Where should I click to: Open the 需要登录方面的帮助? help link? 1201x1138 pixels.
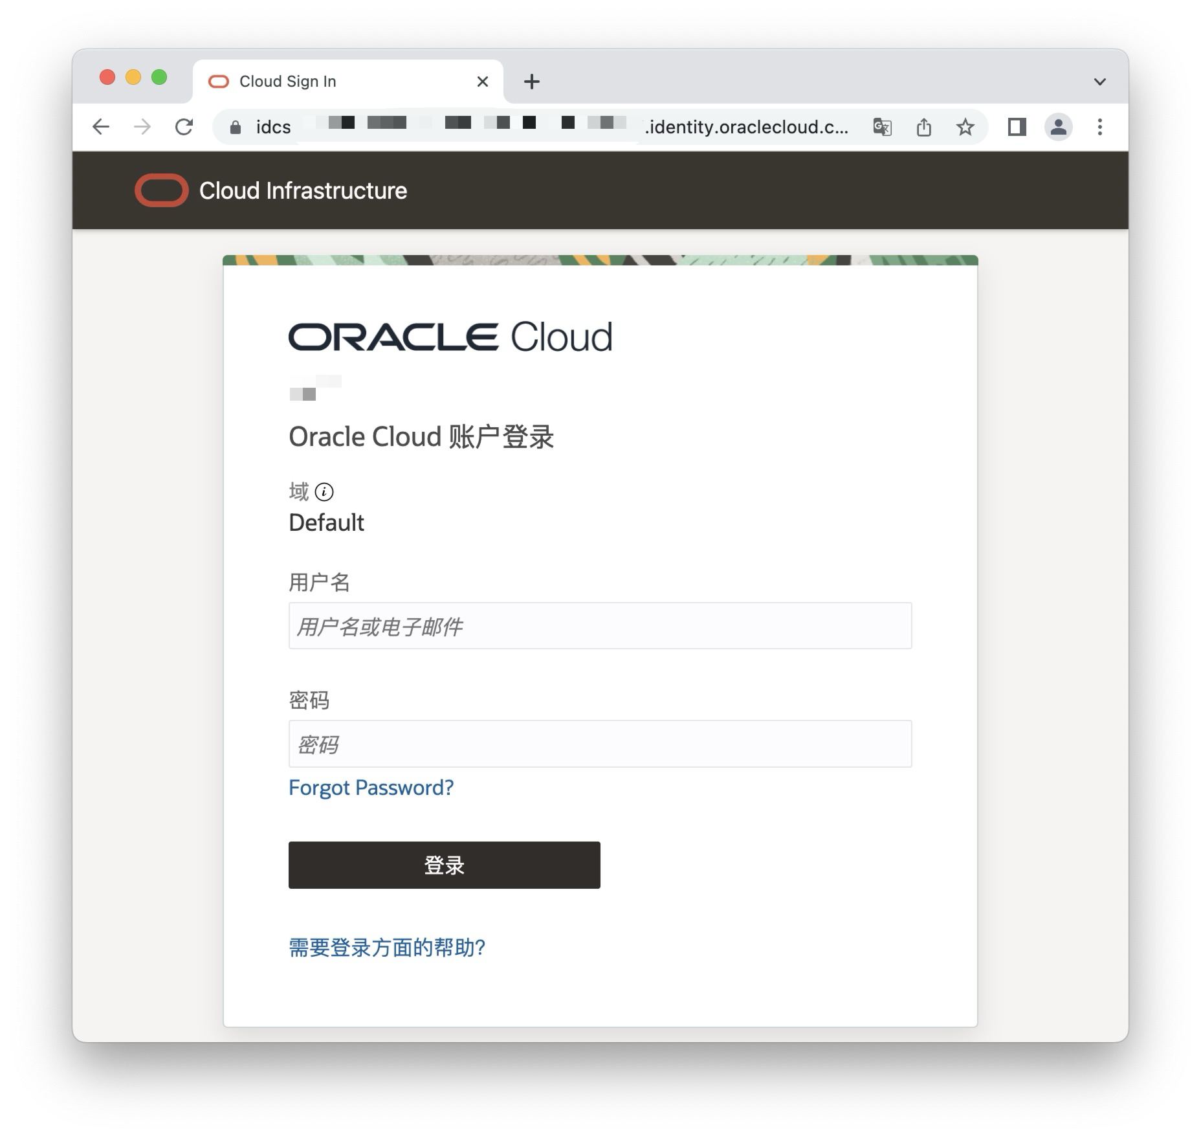coord(387,948)
